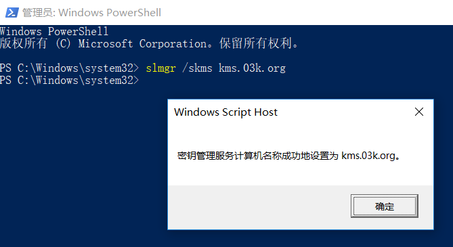Screen dimensions: 453x247
Task: Click the Windows PowerShell banner line in the console
Action: click(54, 31)
